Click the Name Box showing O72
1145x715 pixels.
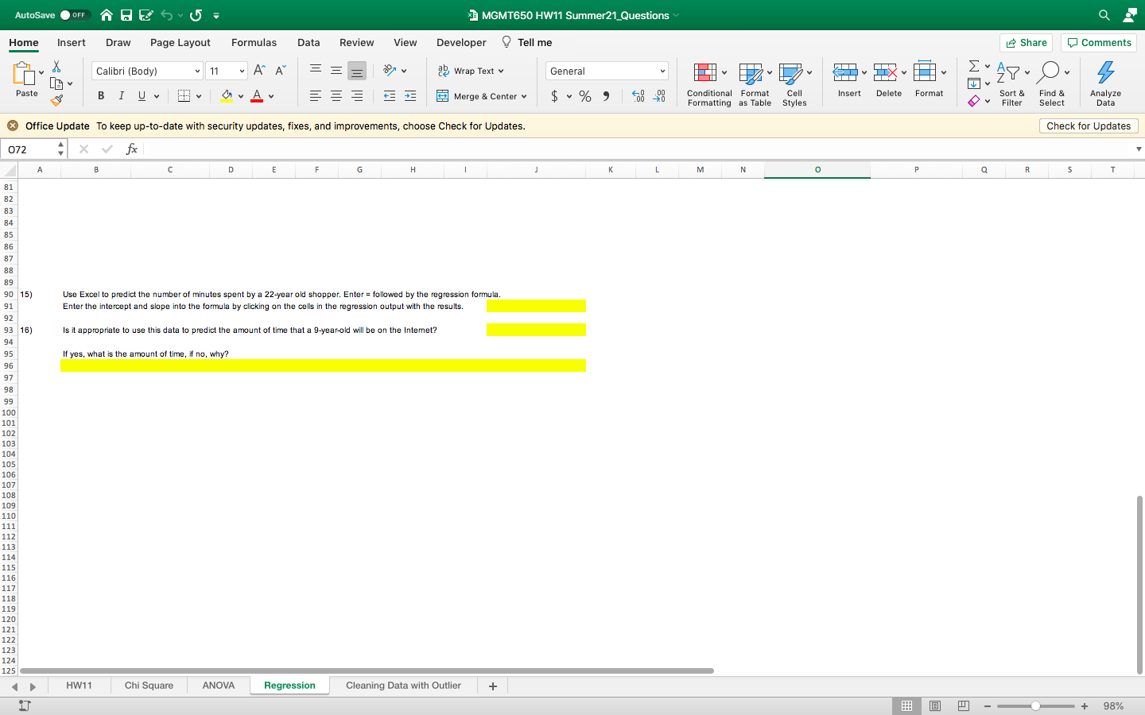(x=29, y=149)
